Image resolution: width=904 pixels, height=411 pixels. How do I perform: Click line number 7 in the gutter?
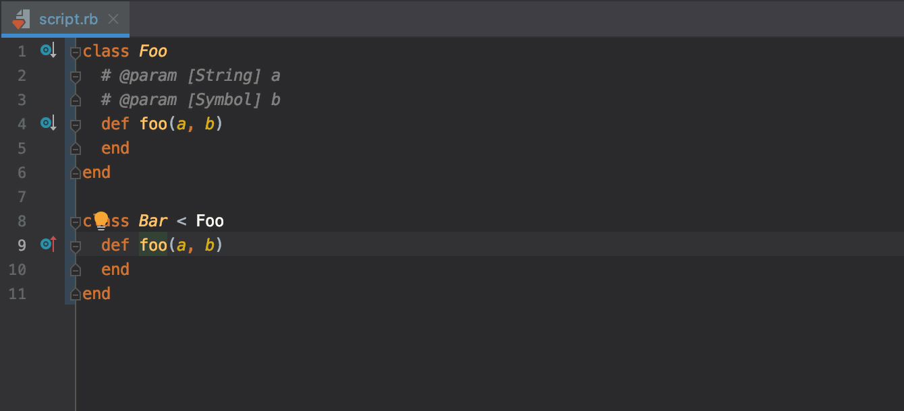[22, 197]
